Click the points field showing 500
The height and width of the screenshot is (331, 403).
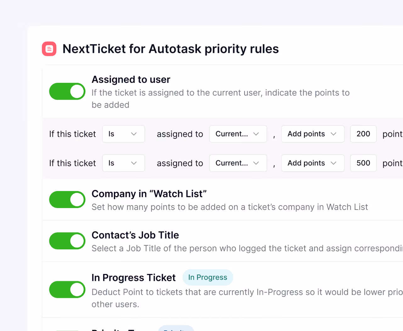tap(363, 163)
